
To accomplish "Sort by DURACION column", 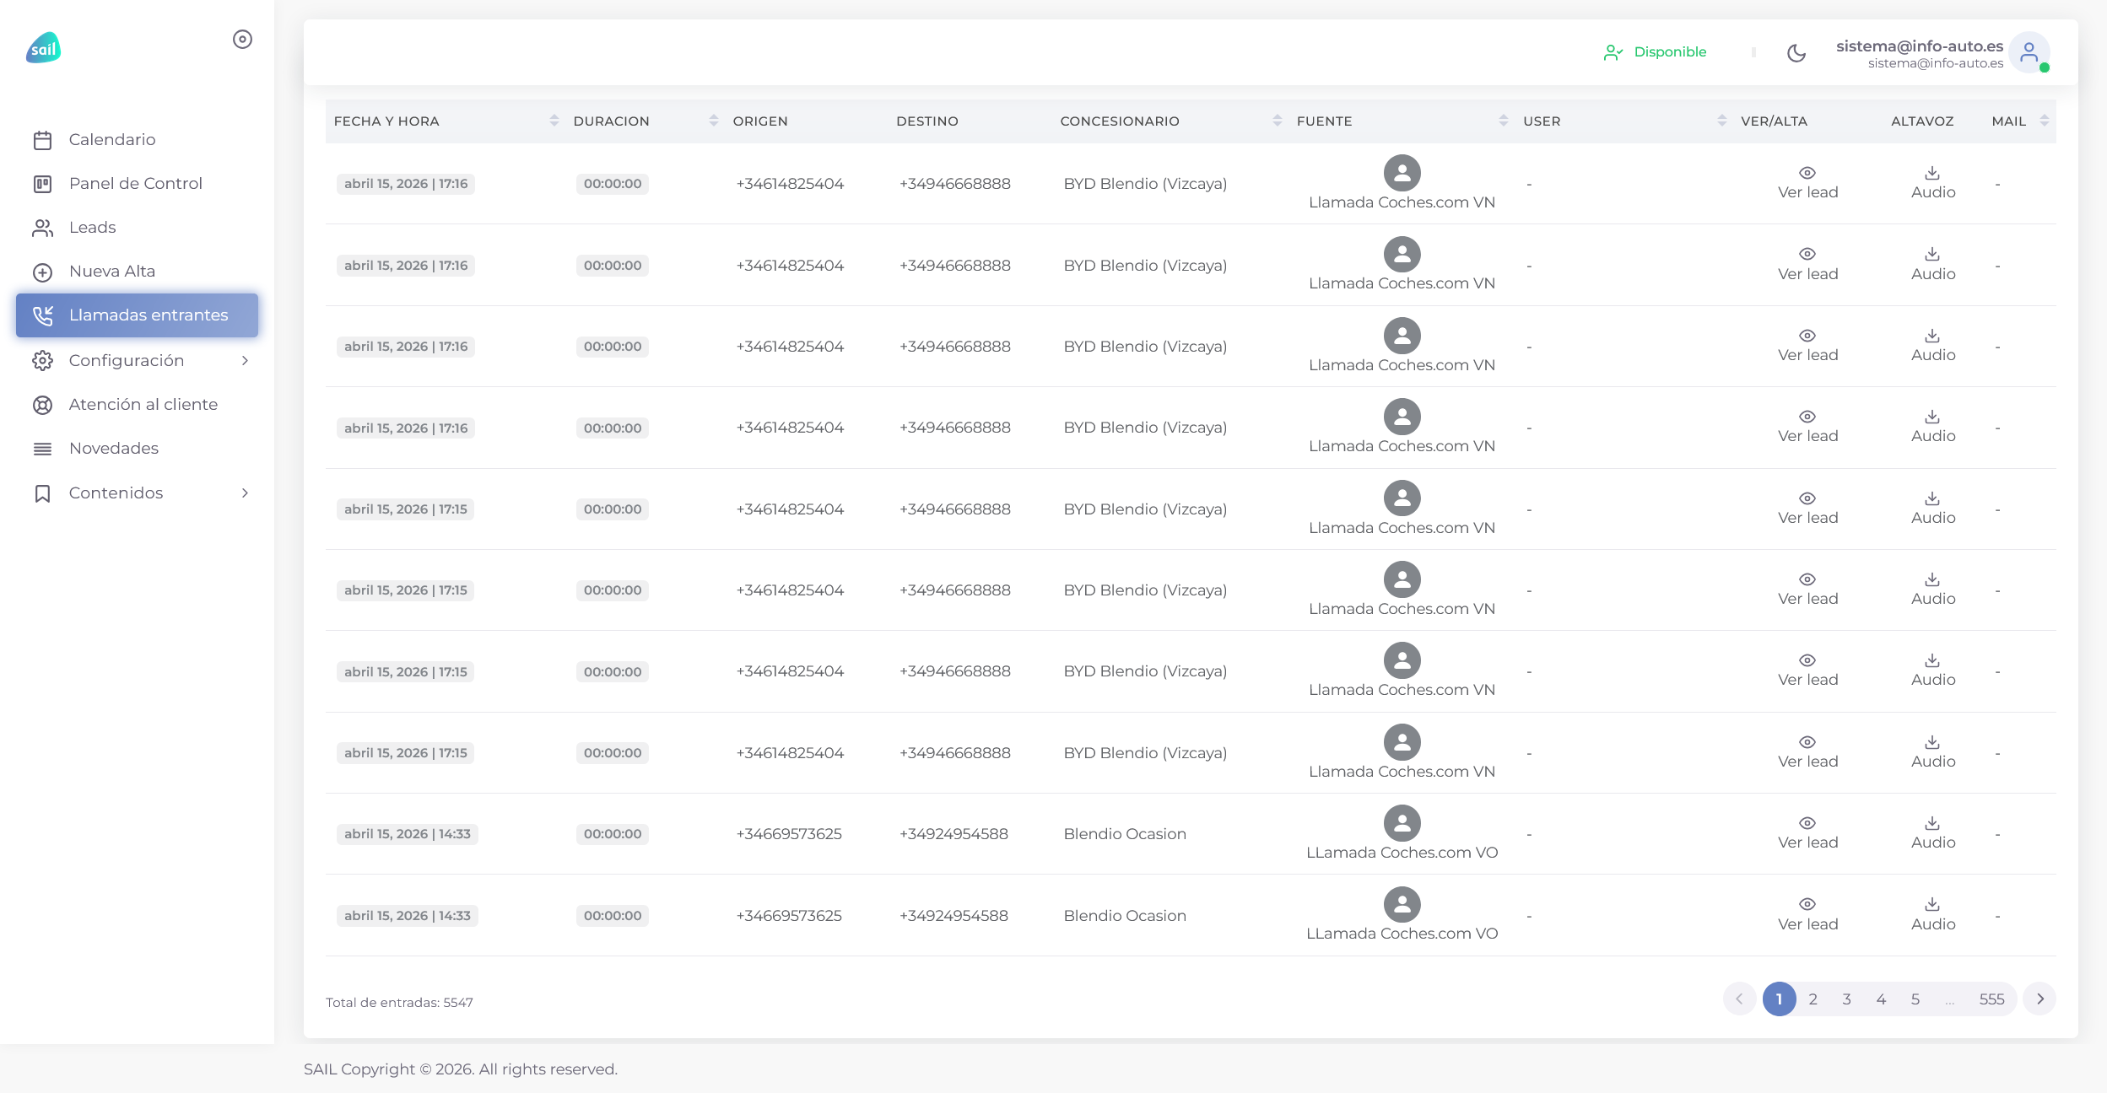I will click(714, 121).
